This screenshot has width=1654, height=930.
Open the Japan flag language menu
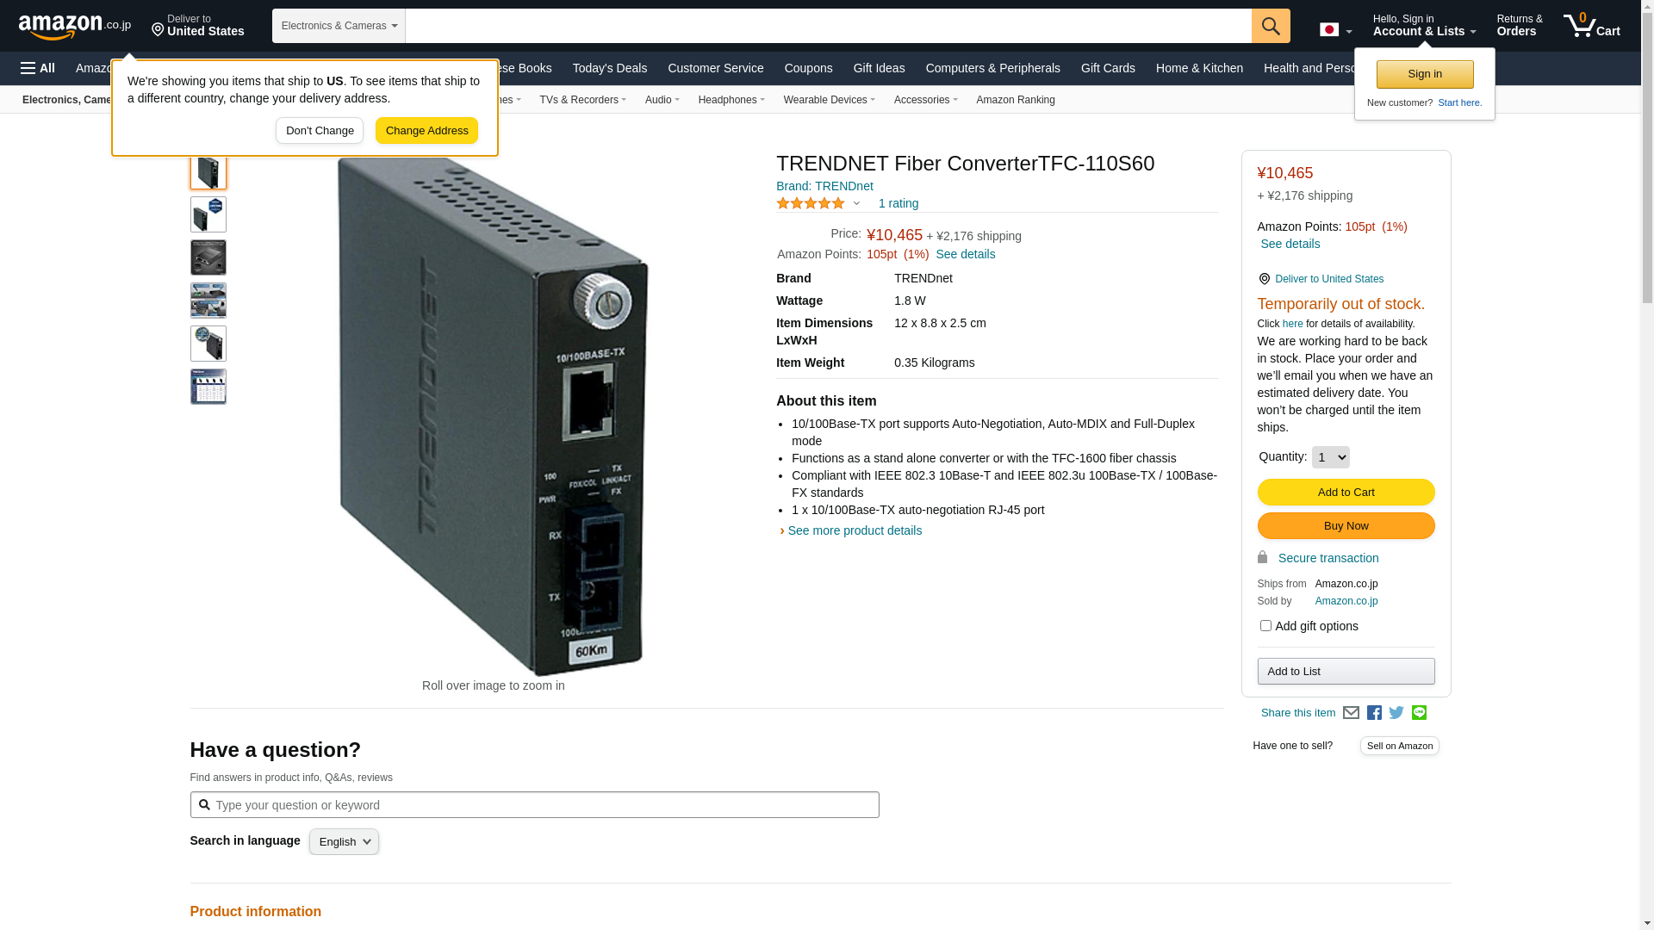(x=1335, y=30)
